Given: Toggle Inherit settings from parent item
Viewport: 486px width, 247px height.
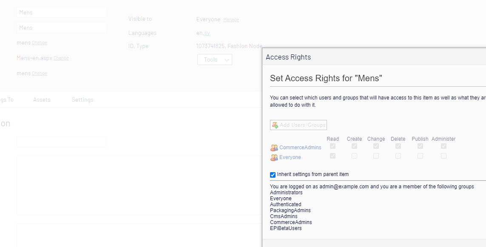Looking at the screenshot, I should click(x=273, y=175).
